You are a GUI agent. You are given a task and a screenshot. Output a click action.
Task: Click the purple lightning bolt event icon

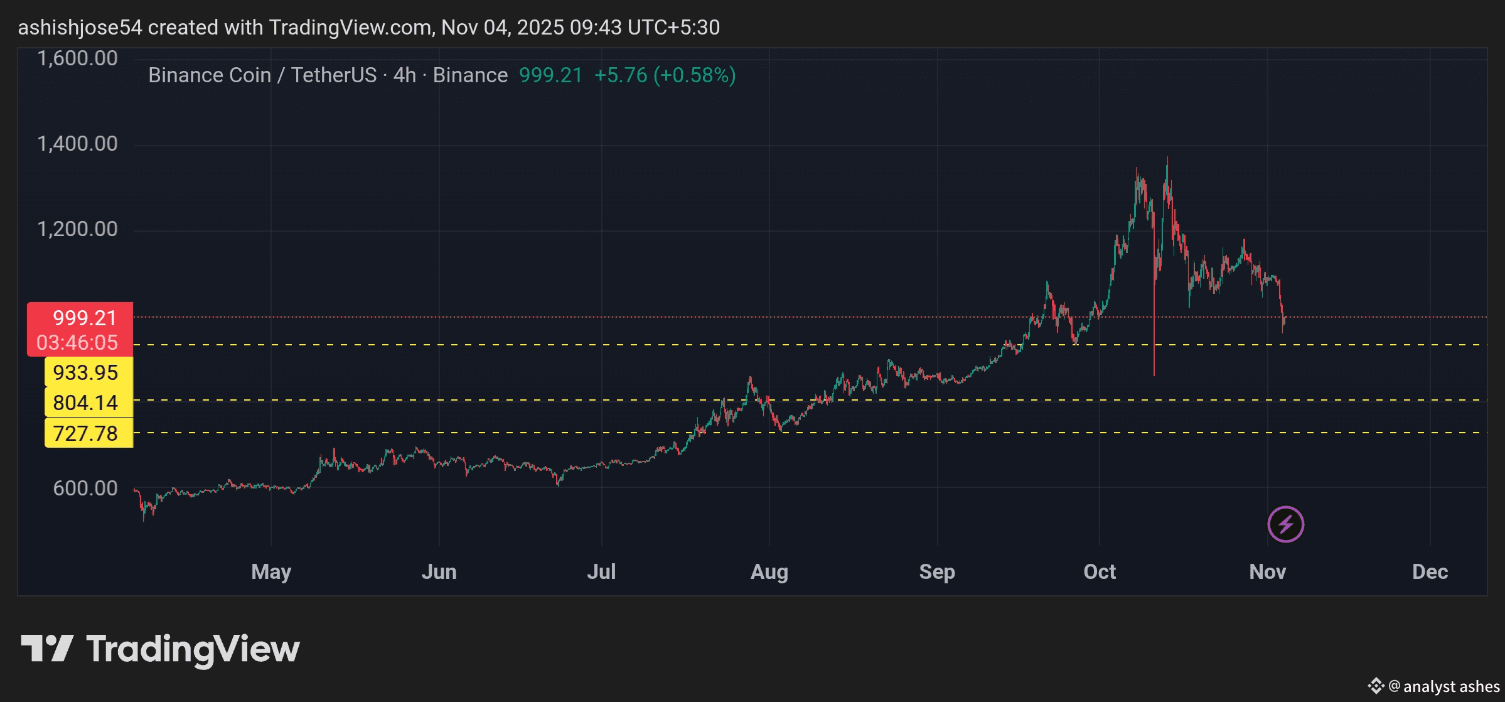point(1285,524)
